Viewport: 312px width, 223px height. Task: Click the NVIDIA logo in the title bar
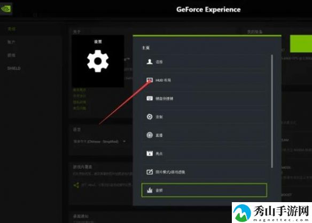tap(6, 9)
